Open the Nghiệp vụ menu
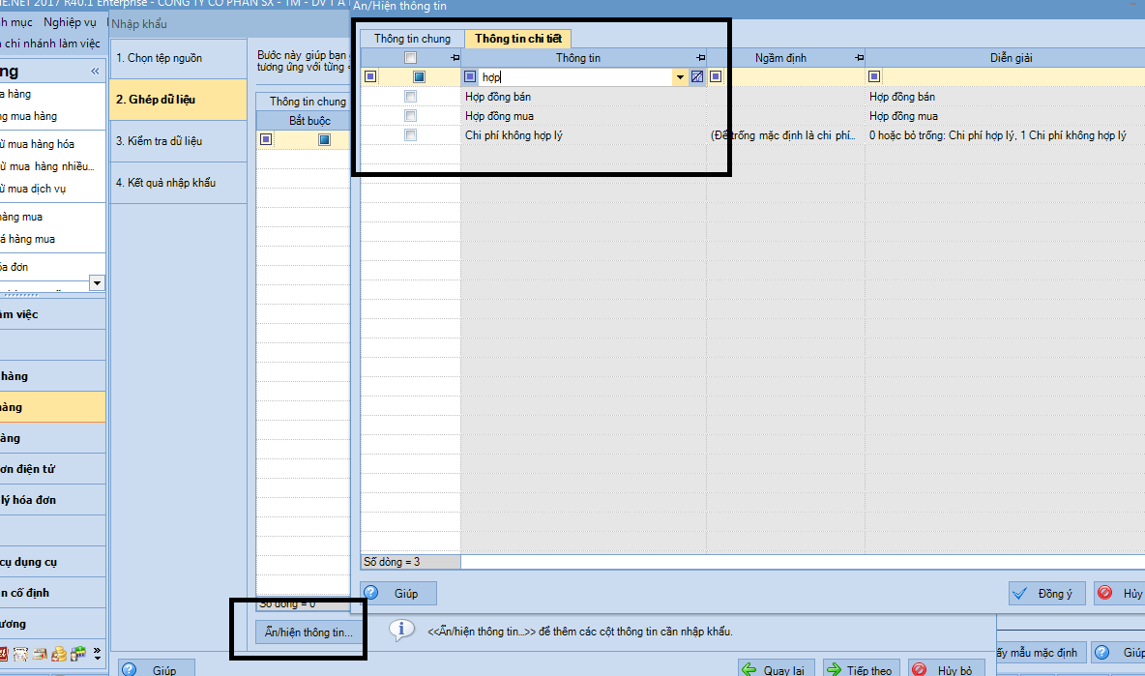Viewport: 1145px width, 676px height. [x=70, y=22]
